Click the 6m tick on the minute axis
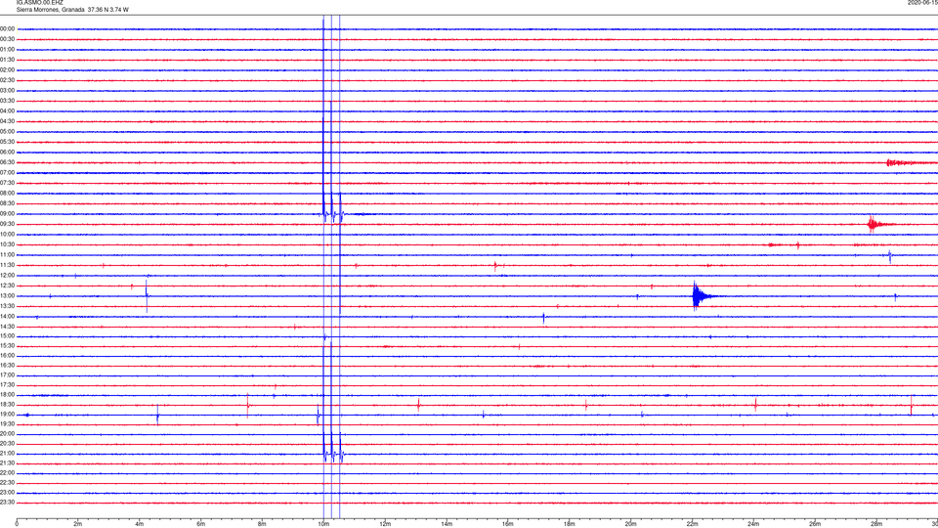The width and height of the screenshot is (938, 528). 201,524
